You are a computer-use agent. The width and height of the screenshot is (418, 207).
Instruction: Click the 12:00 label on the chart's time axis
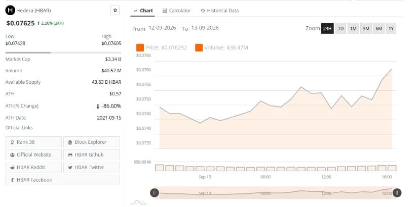coord(326,177)
